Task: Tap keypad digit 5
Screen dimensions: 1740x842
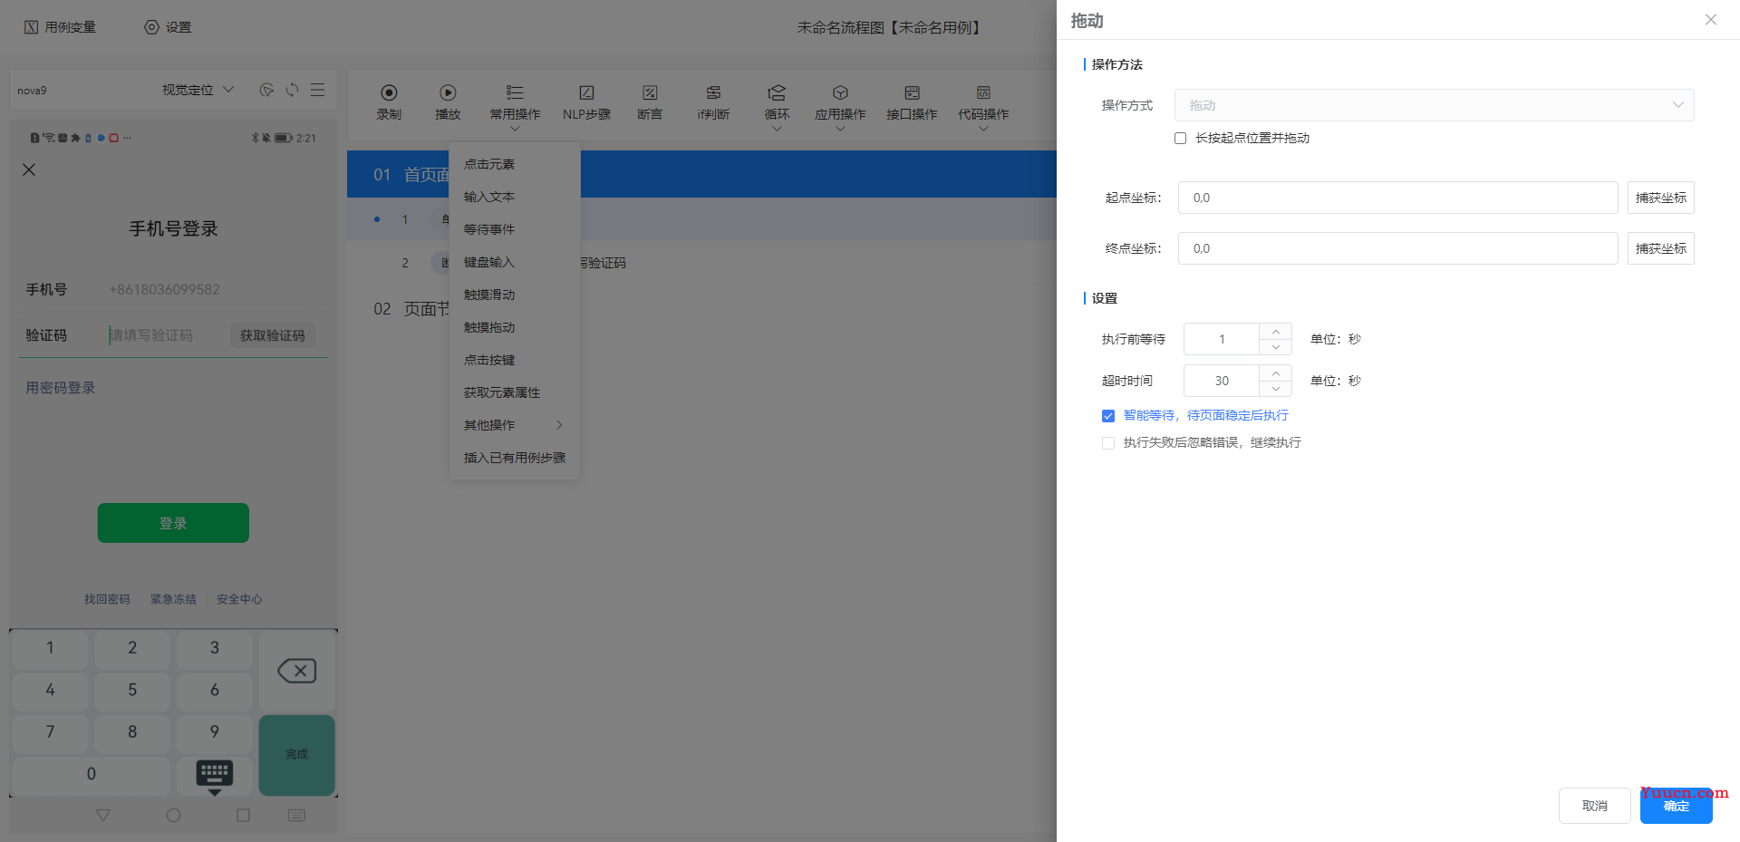Action: click(132, 690)
